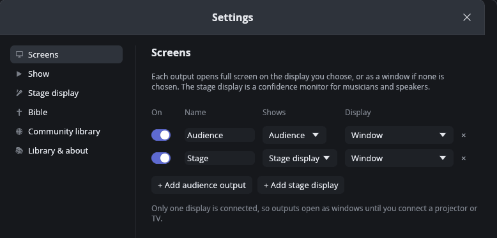Open the Bible settings section
Image resolution: width=497 pixels, height=238 pixels.
coord(66,112)
